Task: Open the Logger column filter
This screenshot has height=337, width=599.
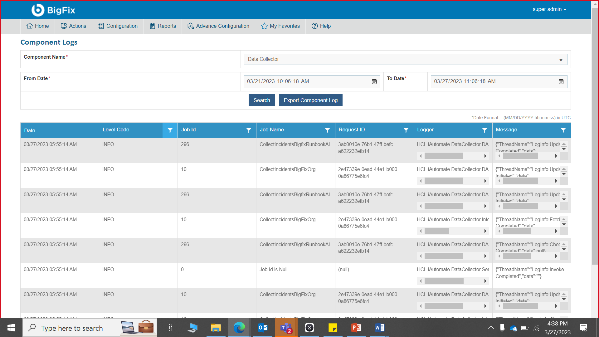Action: [485, 130]
